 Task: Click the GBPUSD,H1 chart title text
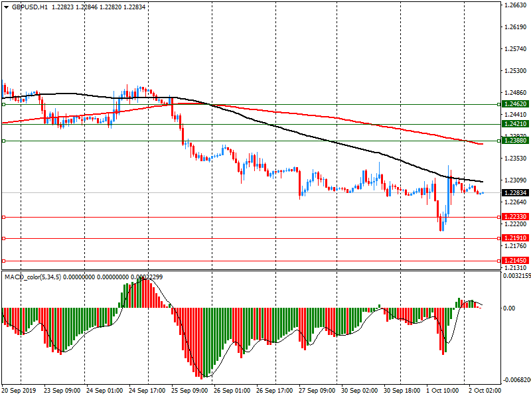click(x=30, y=7)
